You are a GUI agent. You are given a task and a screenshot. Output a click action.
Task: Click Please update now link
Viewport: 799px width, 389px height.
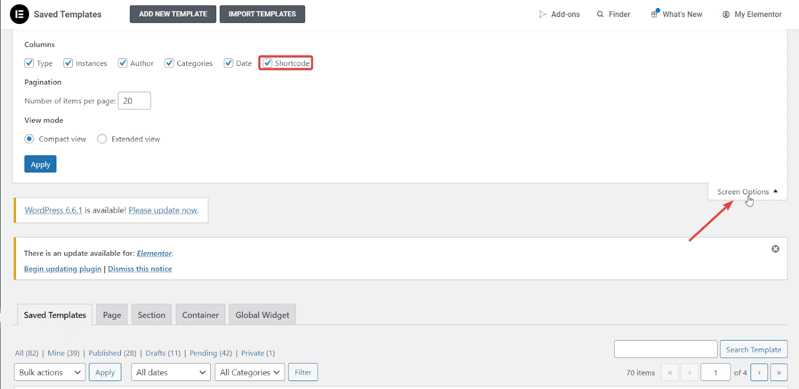coord(163,210)
